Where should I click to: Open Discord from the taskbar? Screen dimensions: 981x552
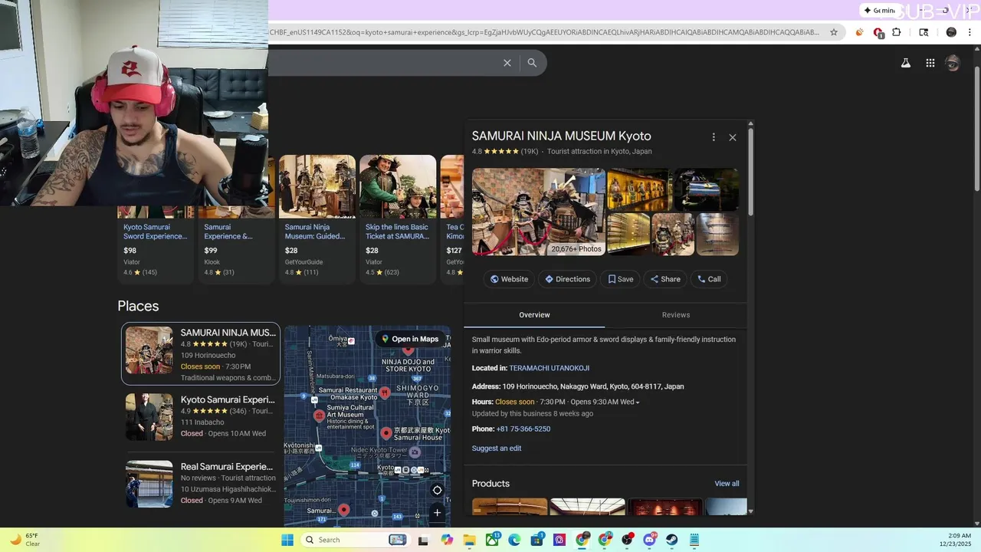(x=650, y=540)
